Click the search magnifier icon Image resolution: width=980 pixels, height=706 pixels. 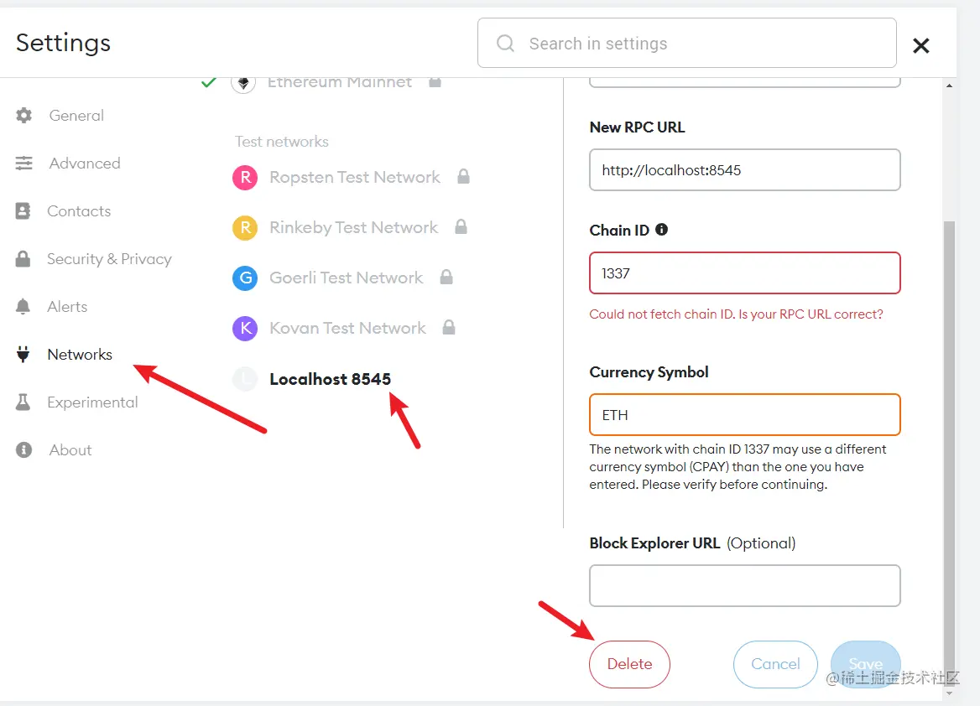(505, 43)
